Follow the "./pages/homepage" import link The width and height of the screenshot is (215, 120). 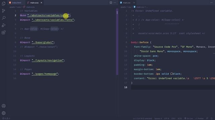[x=45, y=74]
